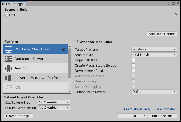Uncheck the Test scene checkbox

[x=6, y=15]
